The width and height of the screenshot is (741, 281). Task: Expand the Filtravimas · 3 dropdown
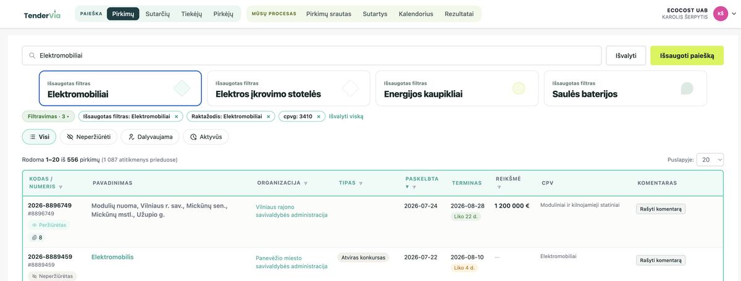pos(48,116)
